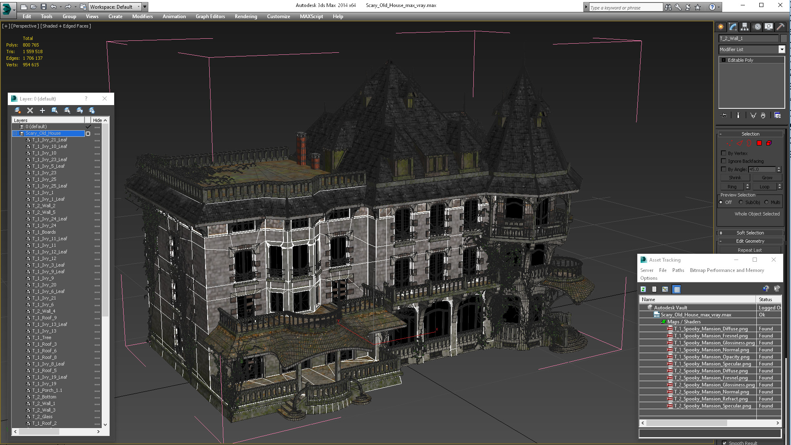Click Search binoculars icon in title bar

(x=668, y=7)
